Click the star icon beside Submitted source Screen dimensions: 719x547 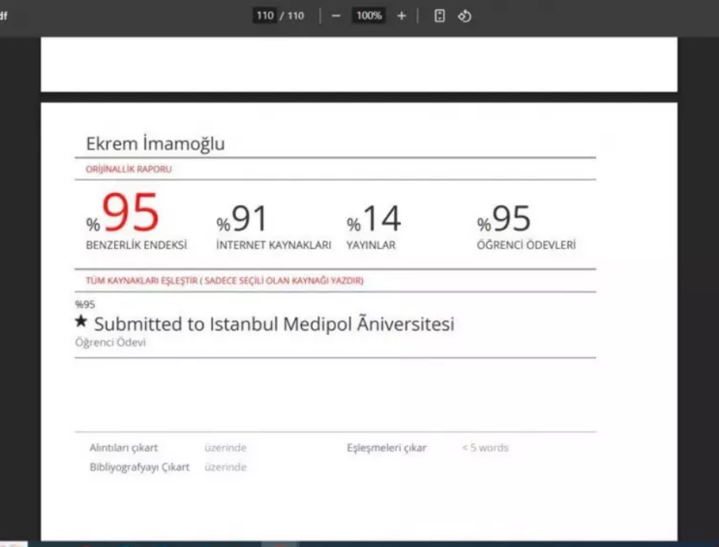(81, 322)
